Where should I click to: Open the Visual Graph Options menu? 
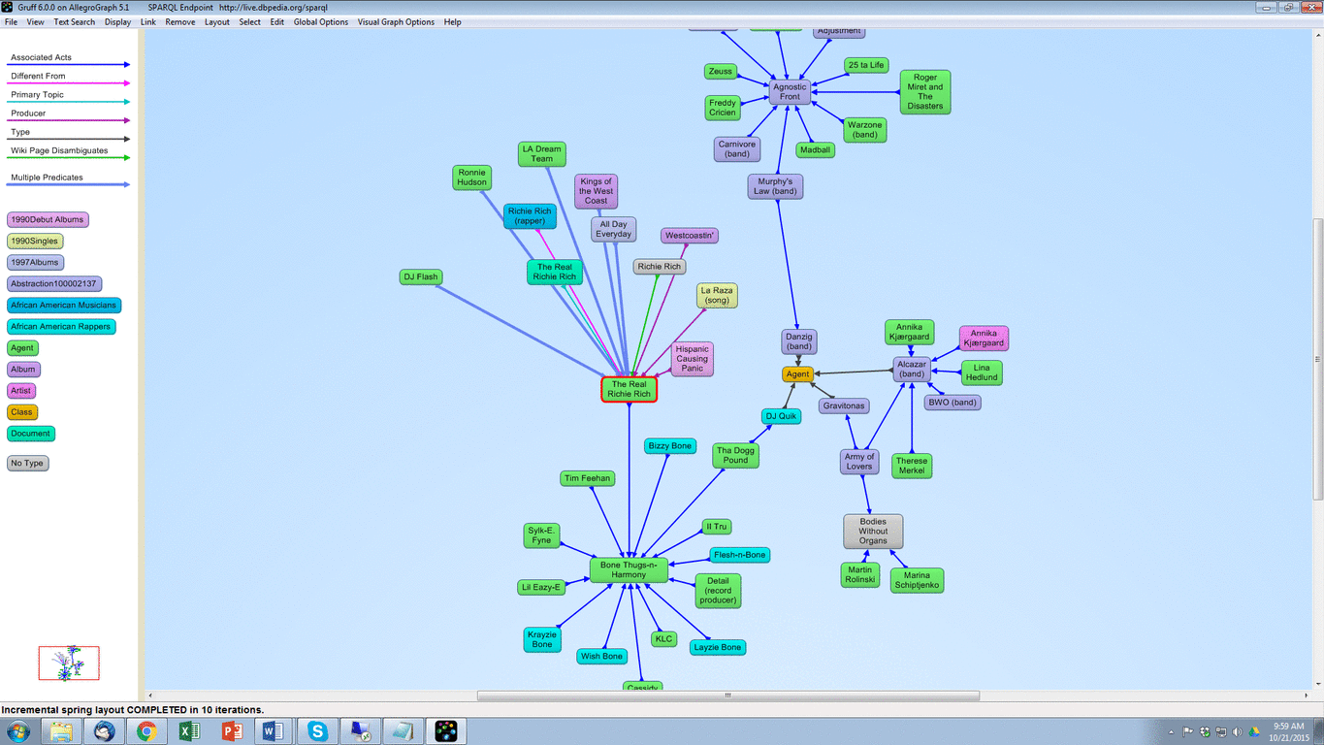pos(396,21)
